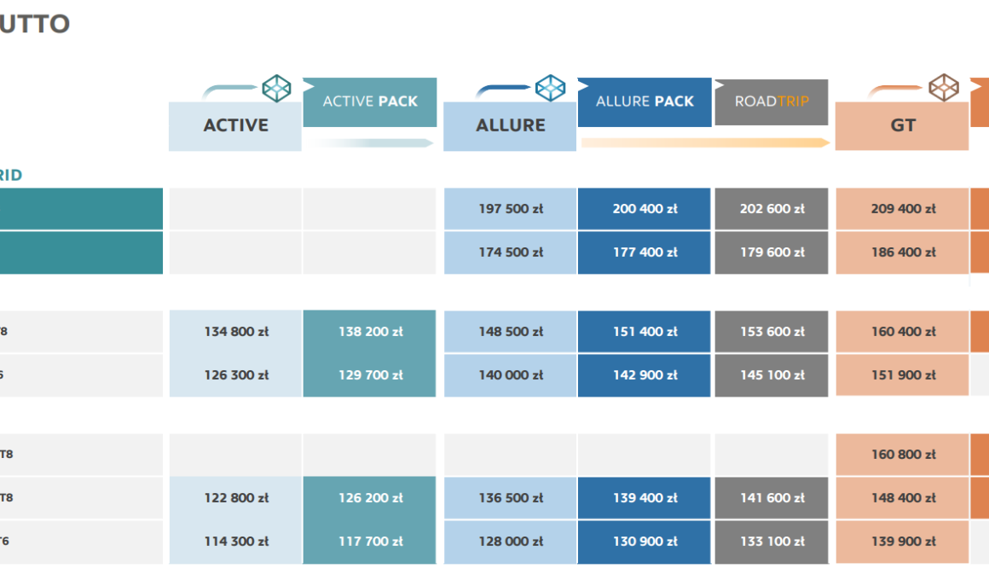Select the ALLURE PACK header
Screen dimensions: 989x580
tap(645, 102)
